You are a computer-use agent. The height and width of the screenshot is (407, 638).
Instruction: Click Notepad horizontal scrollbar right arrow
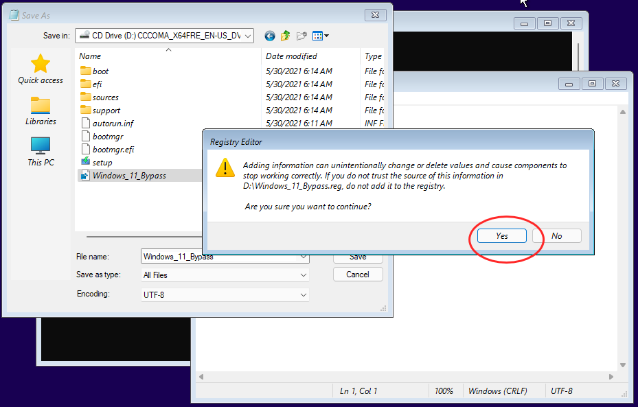pos(611,377)
